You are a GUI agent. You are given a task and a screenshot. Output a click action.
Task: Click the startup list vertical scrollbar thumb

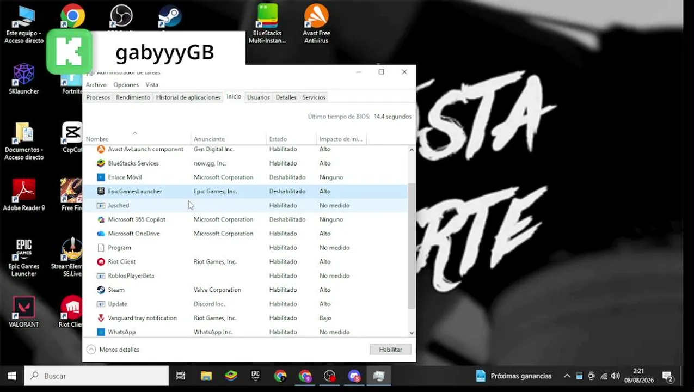click(412, 245)
